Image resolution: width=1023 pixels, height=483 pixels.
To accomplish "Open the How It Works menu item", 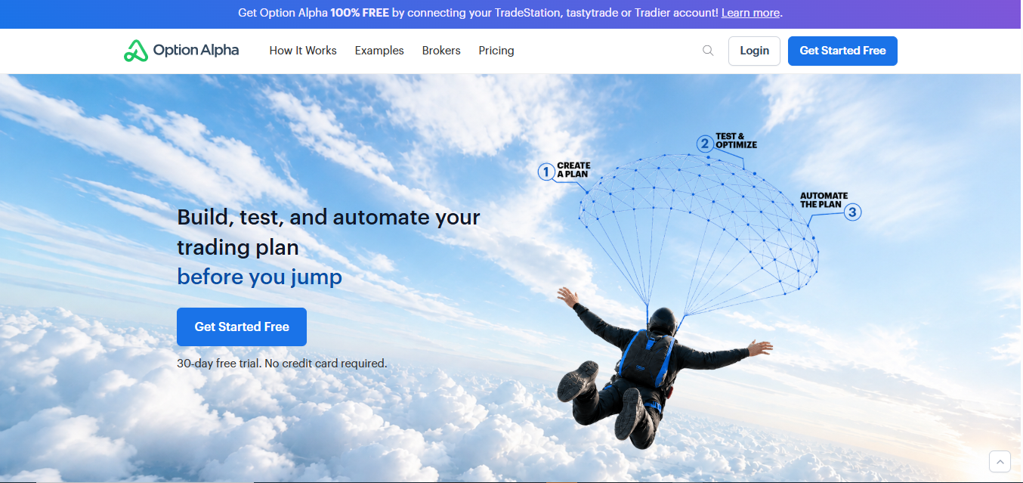I will point(303,51).
